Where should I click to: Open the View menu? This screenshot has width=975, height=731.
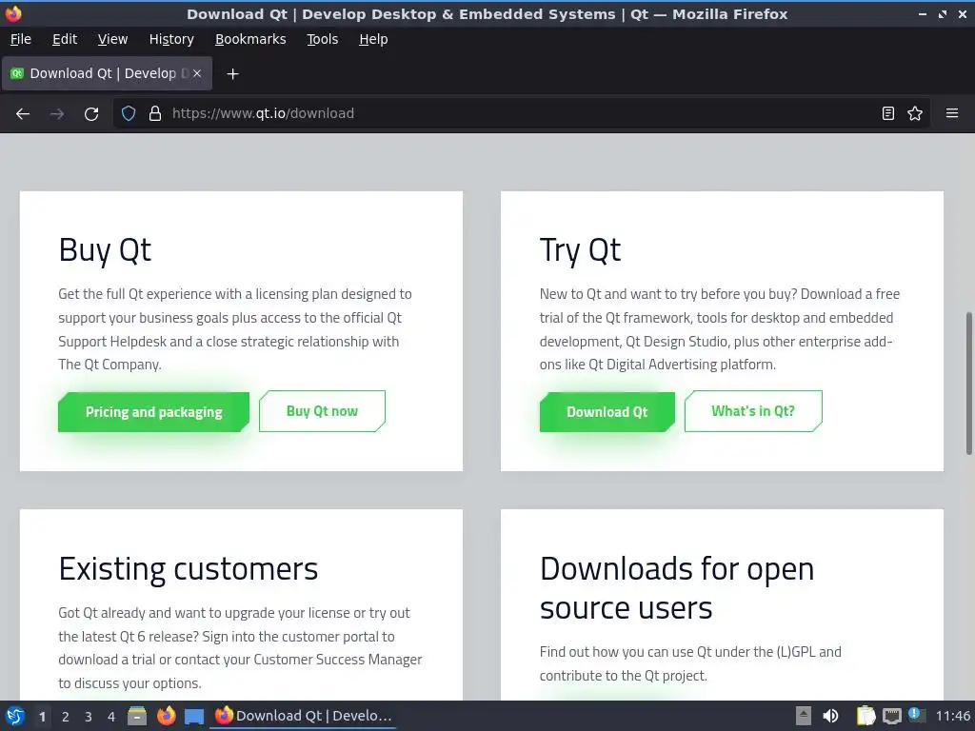pos(112,39)
